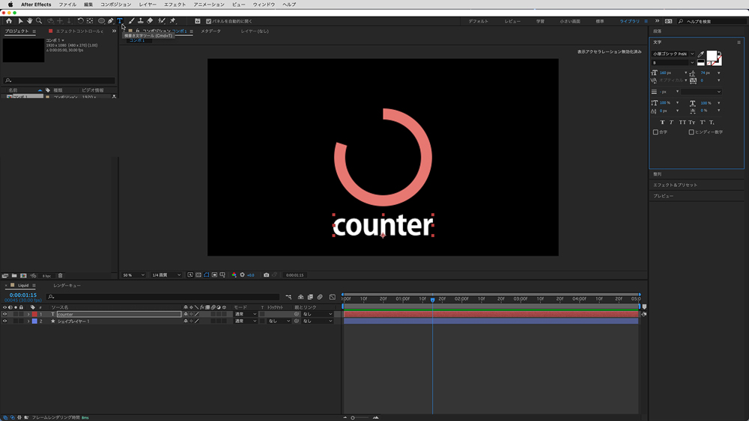Image resolution: width=749 pixels, height=421 pixels.
Task: Pick the Zoom magnifier tool
Action: 39,21
